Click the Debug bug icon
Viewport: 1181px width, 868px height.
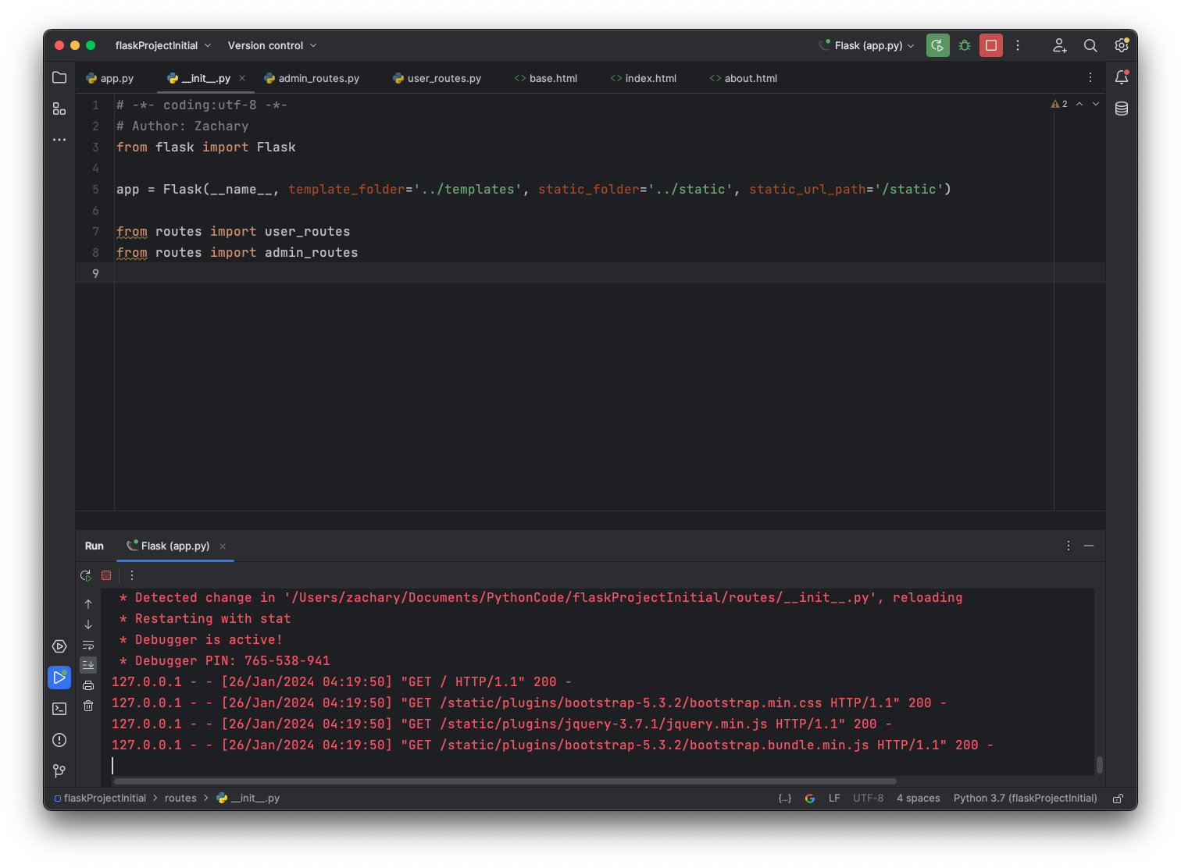[x=965, y=45]
